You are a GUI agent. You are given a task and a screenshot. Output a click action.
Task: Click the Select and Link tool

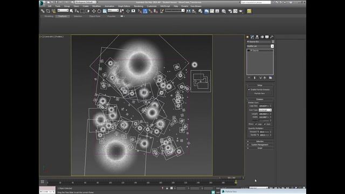click(x=43, y=11)
